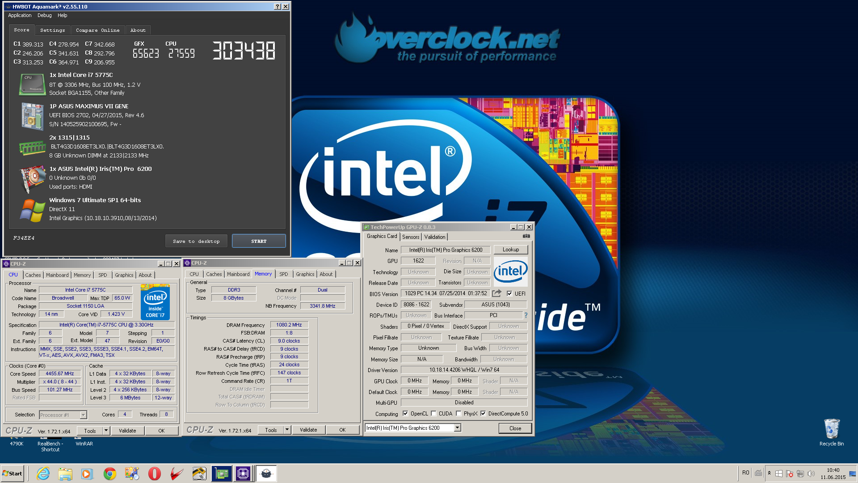The height and width of the screenshot is (483, 858).
Task: Switch to Compare Online tab in Aquamark
Action: [97, 30]
